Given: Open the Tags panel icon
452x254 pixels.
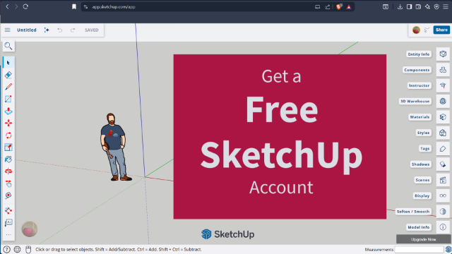Looking at the screenshot, I should point(443,149).
